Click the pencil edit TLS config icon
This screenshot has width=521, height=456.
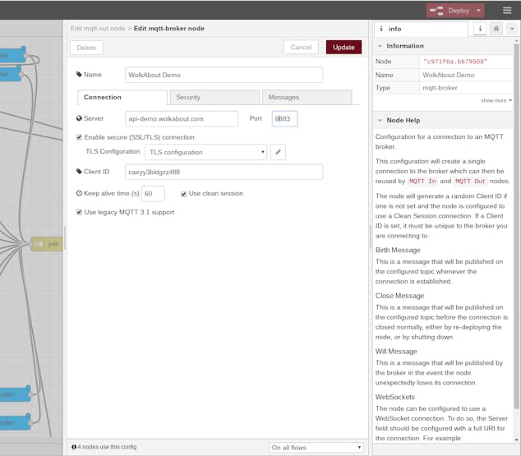(x=278, y=152)
